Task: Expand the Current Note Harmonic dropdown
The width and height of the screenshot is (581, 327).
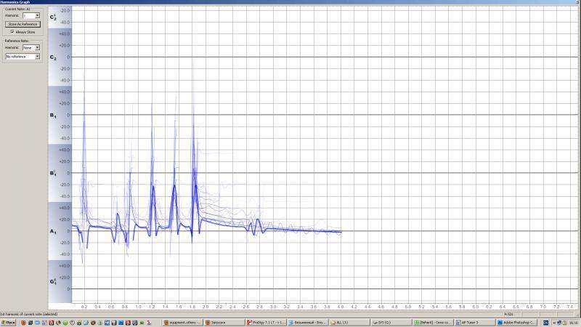Action: click(37, 15)
